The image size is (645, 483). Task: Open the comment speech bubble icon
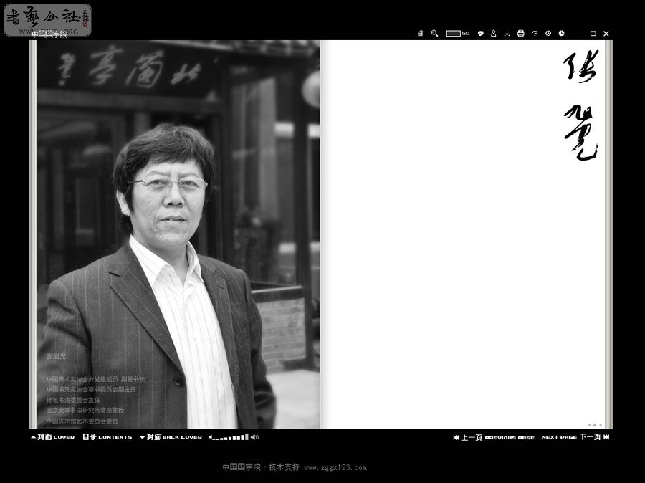coord(480,34)
